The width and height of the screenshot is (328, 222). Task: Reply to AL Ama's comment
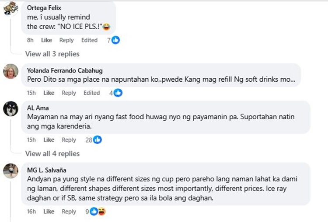69,140
